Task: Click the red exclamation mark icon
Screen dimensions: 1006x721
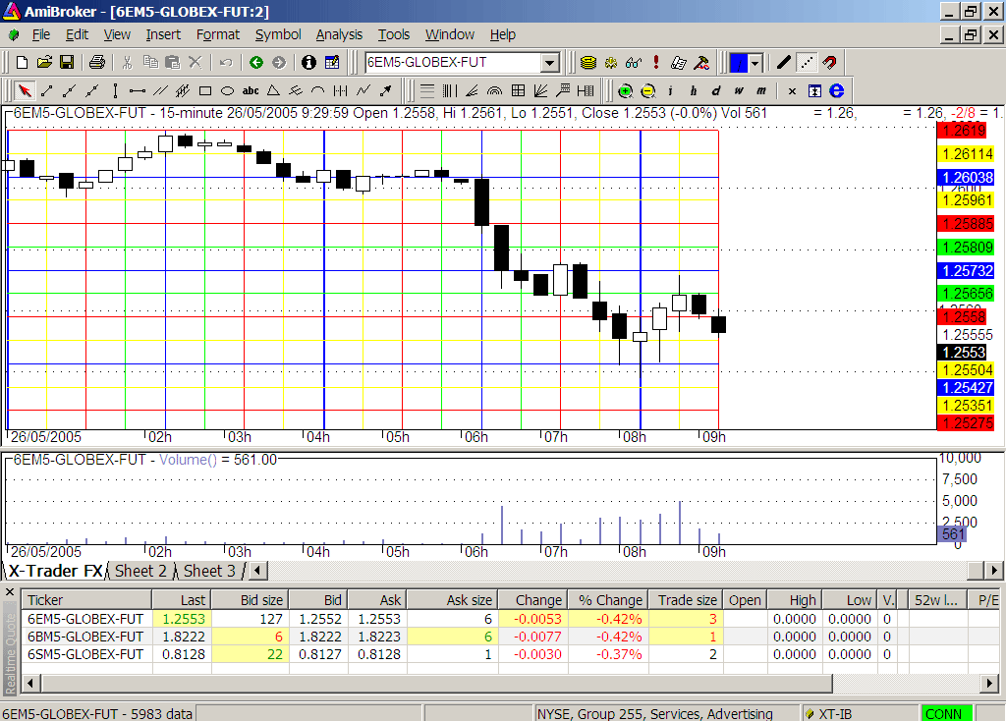Action: click(x=655, y=62)
